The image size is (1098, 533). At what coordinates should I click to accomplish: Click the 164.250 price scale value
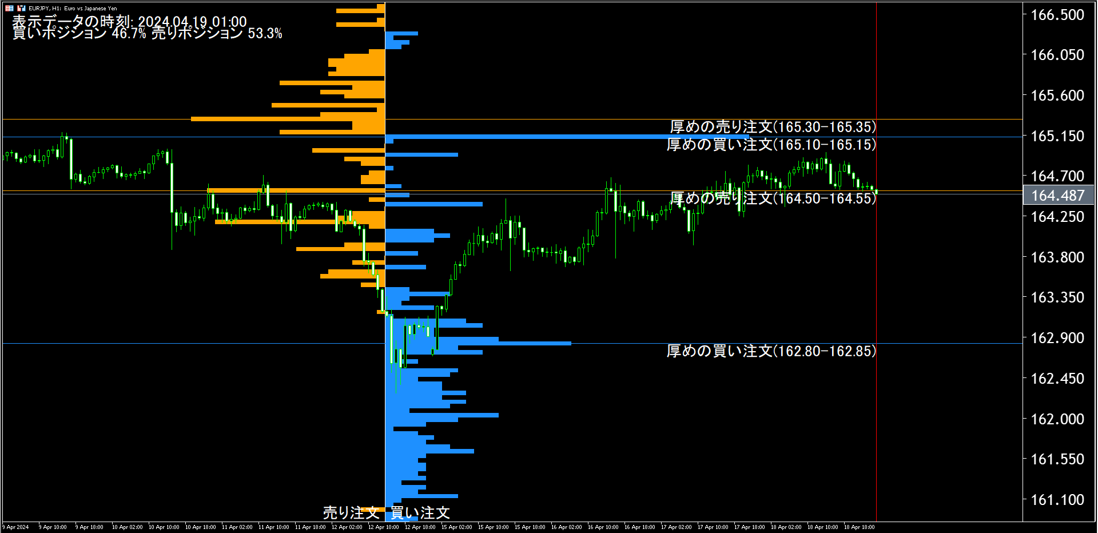pyautogui.click(x=1057, y=217)
